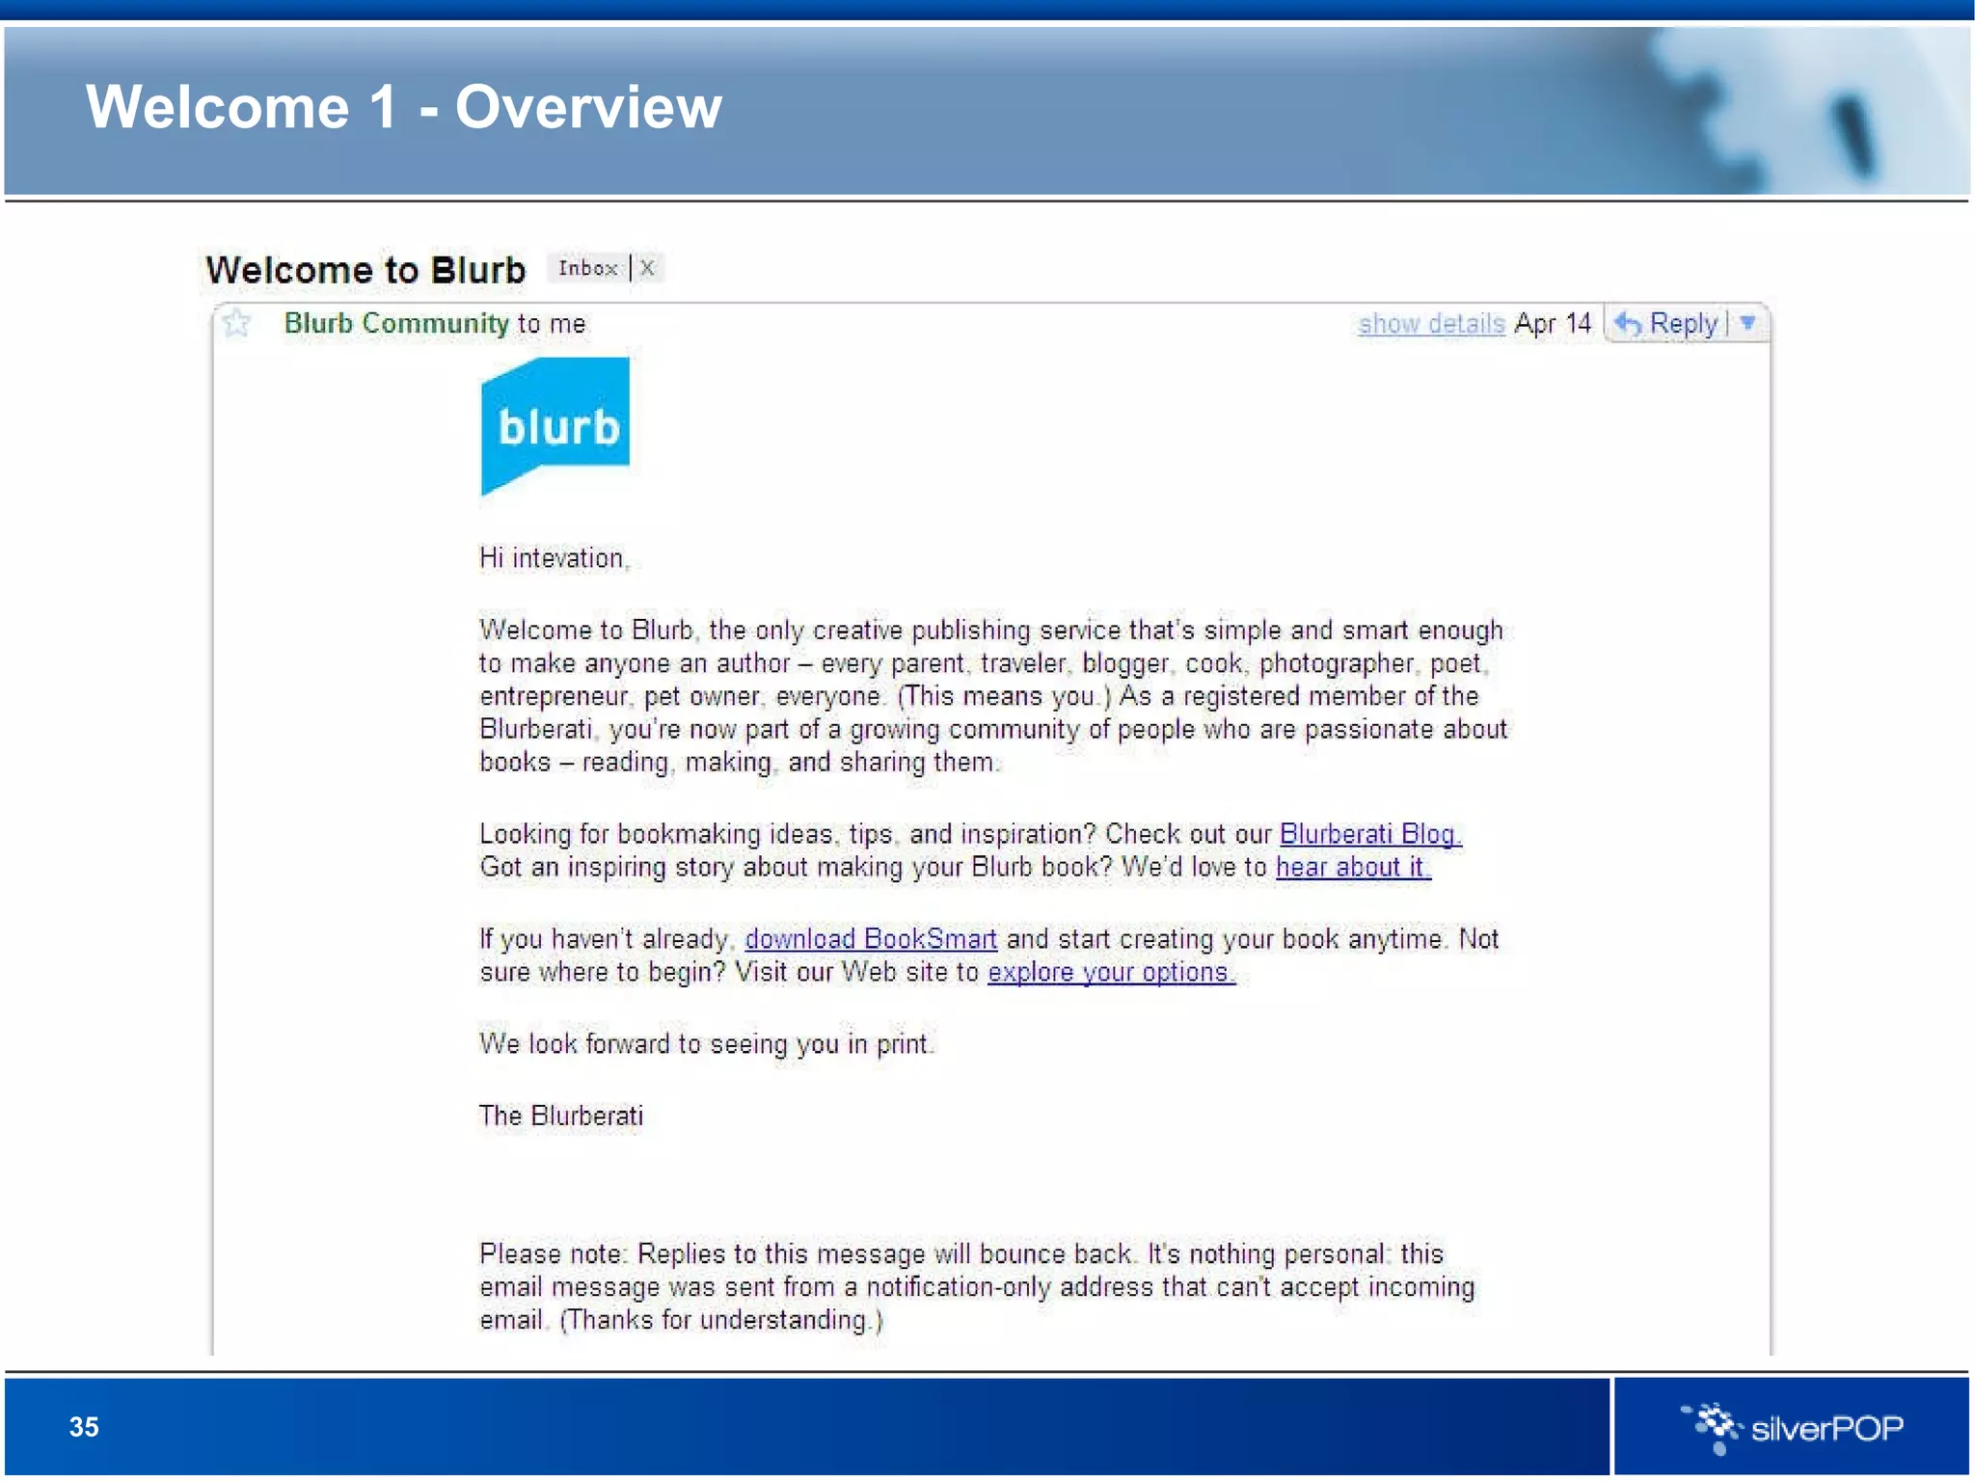Click the silverPOP logo in footer

pyautogui.click(x=1793, y=1427)
